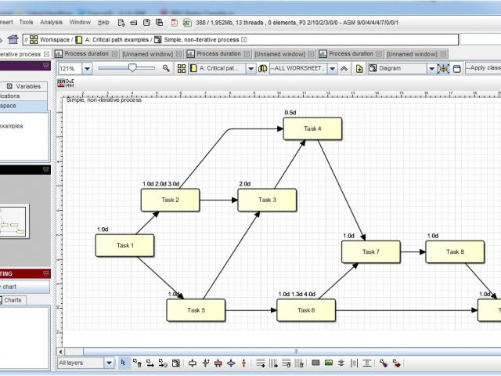Click the home icon in navigation bar
The height and width of the screenshot is (376, 501).
click(13, 39)
